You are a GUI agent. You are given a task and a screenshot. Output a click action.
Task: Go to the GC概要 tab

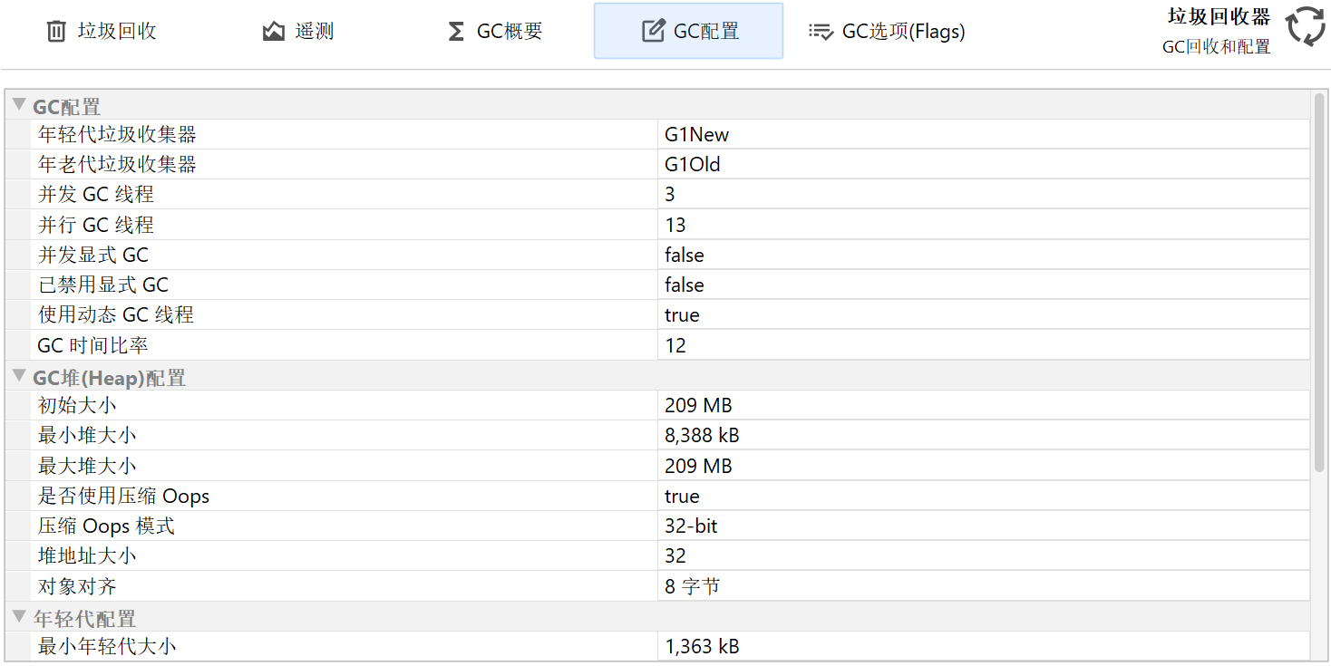510,32
